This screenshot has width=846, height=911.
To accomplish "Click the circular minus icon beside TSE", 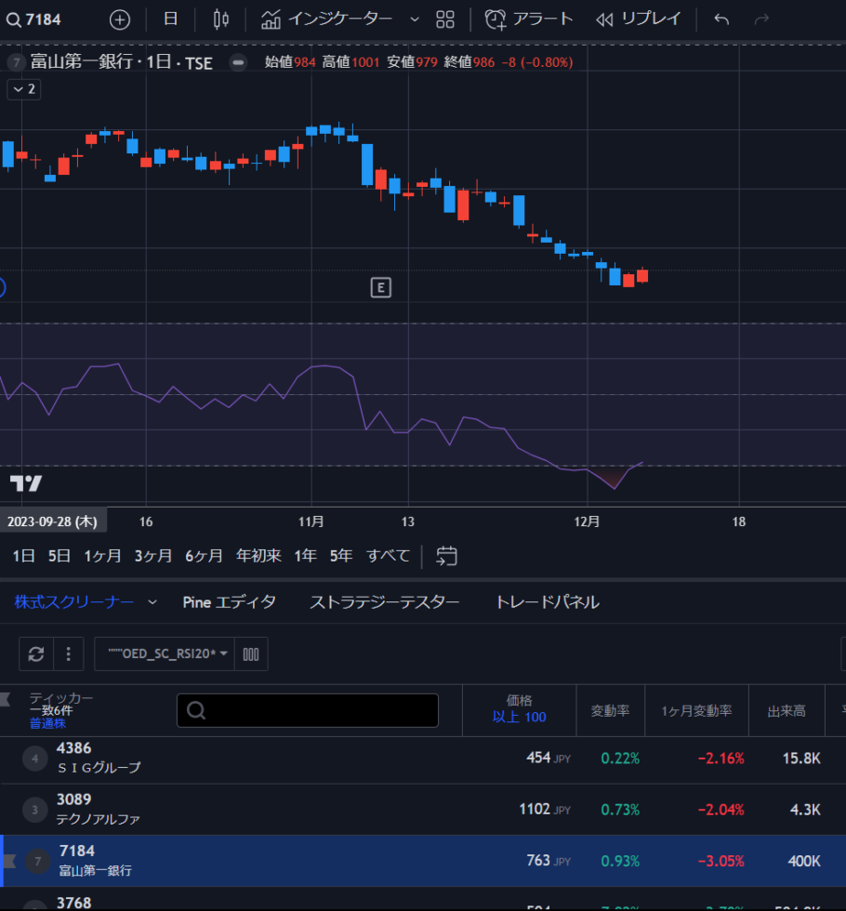I will (x=238, y=62).
